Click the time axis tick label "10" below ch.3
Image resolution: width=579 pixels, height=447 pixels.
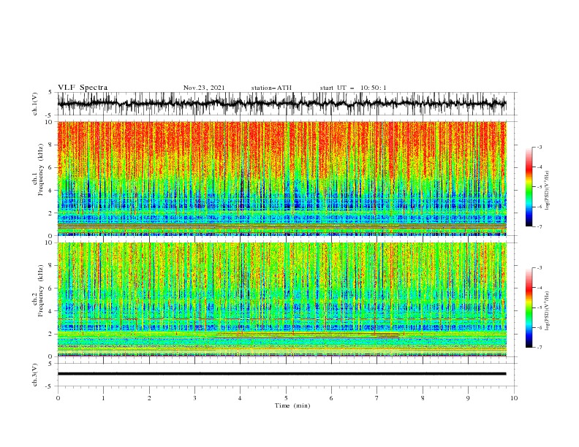coord(514,398)
